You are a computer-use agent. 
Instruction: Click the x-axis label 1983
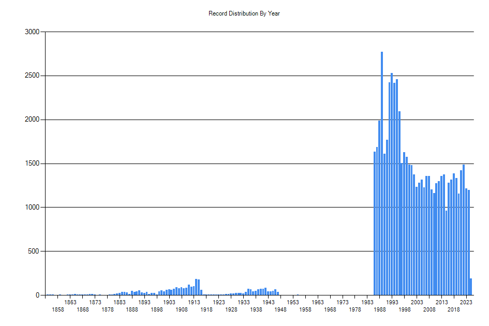point(367,302)
